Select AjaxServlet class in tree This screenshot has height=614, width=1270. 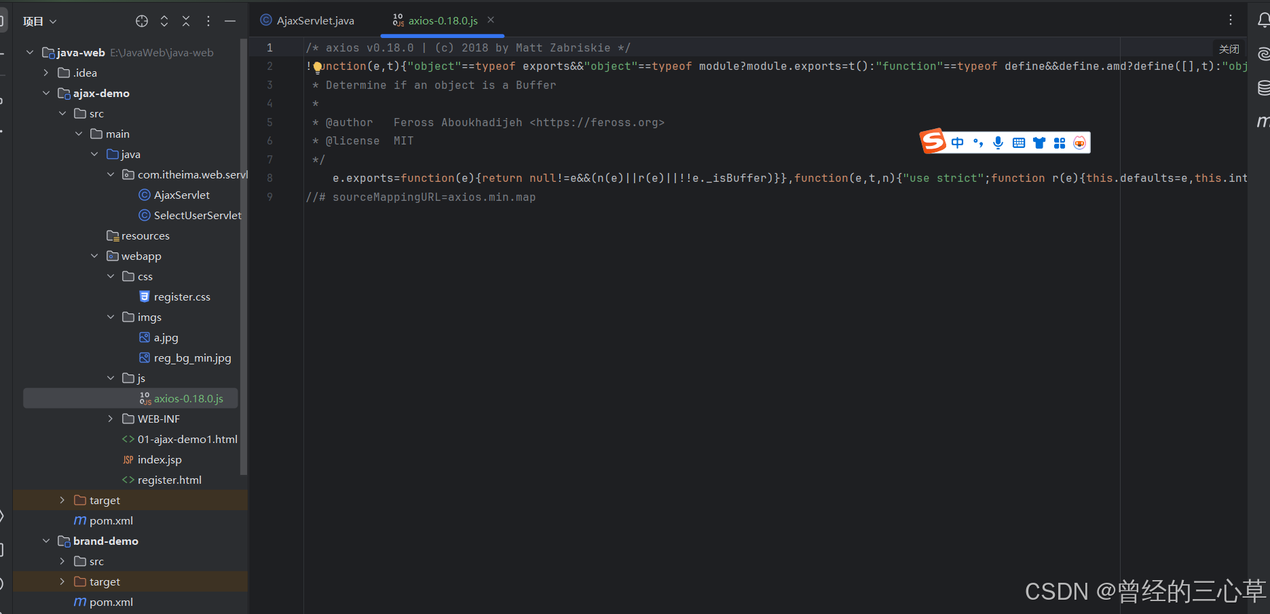click(x=174, y=195)
